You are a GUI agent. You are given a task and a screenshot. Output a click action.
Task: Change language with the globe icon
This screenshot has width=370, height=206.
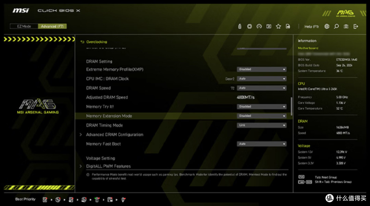pos(327,26)
